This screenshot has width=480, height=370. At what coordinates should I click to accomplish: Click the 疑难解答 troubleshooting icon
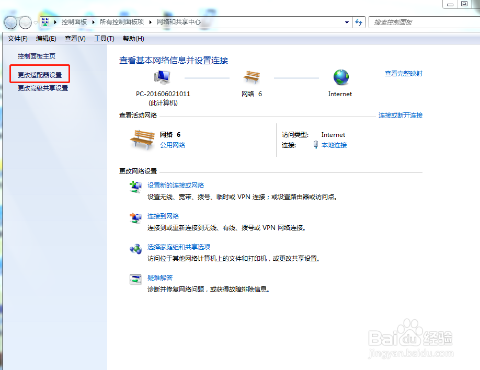tap(135, 279)
